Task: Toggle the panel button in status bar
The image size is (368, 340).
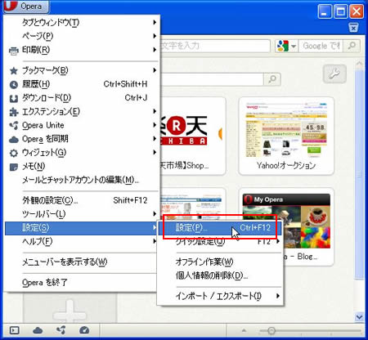Action: coord(14,331)
